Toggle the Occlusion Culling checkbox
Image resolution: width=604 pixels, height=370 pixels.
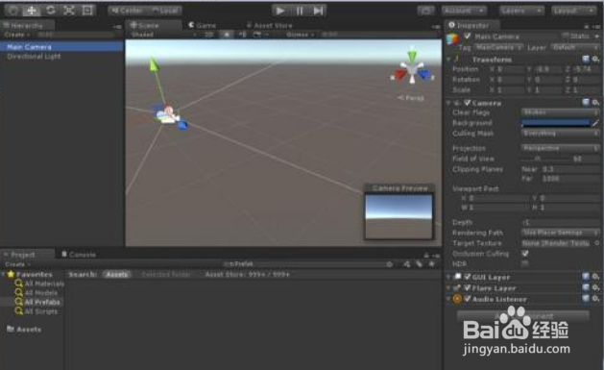point(524,254)
